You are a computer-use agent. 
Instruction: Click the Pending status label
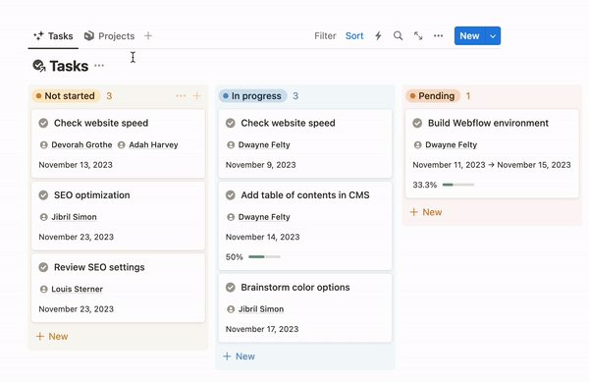[433, 96]
